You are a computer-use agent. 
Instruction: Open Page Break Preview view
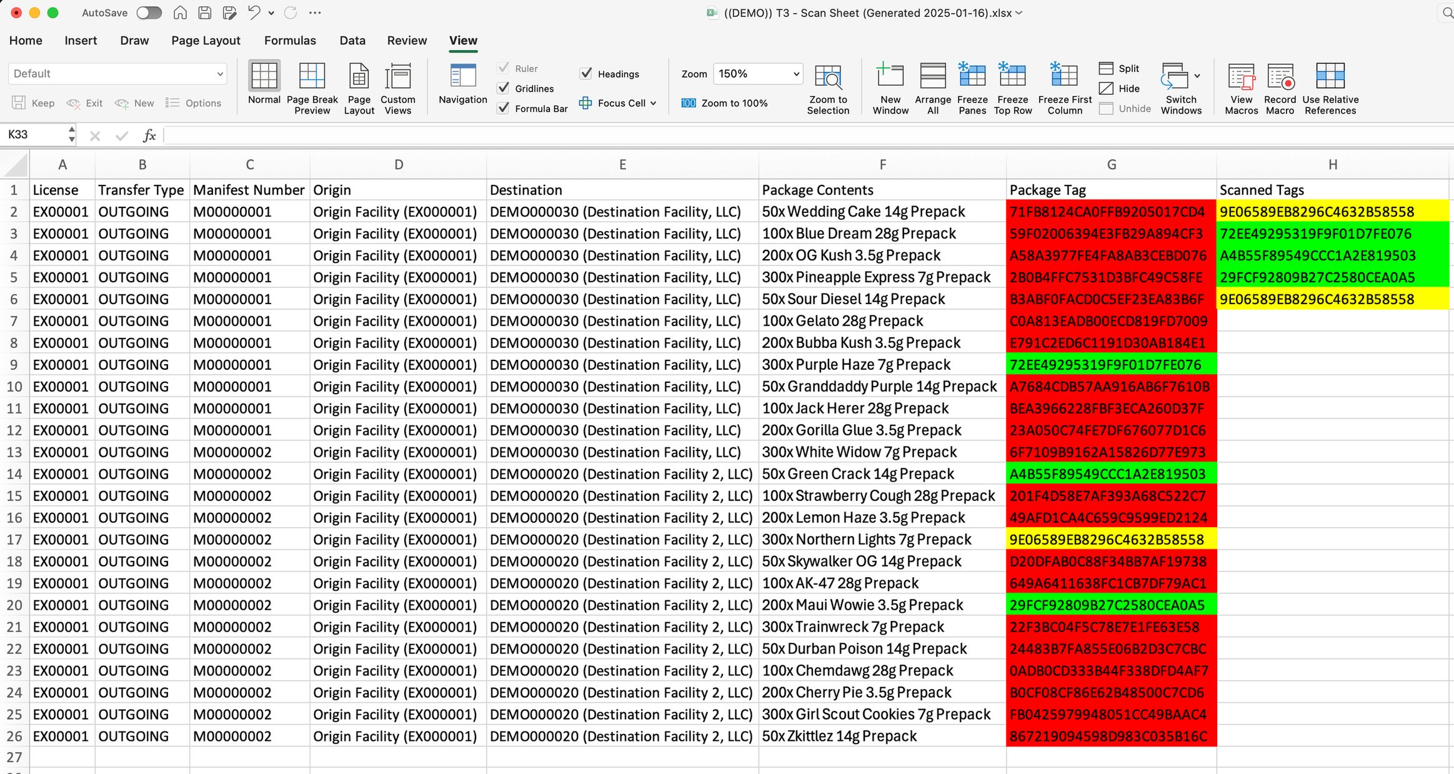(312, 77)
